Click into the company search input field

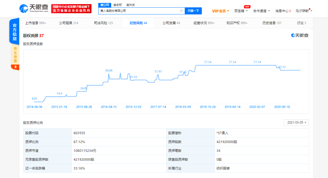pyautogui.click(x=138, y=11)
